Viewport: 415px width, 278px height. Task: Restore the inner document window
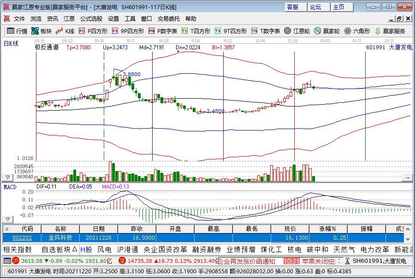[399, 19]
